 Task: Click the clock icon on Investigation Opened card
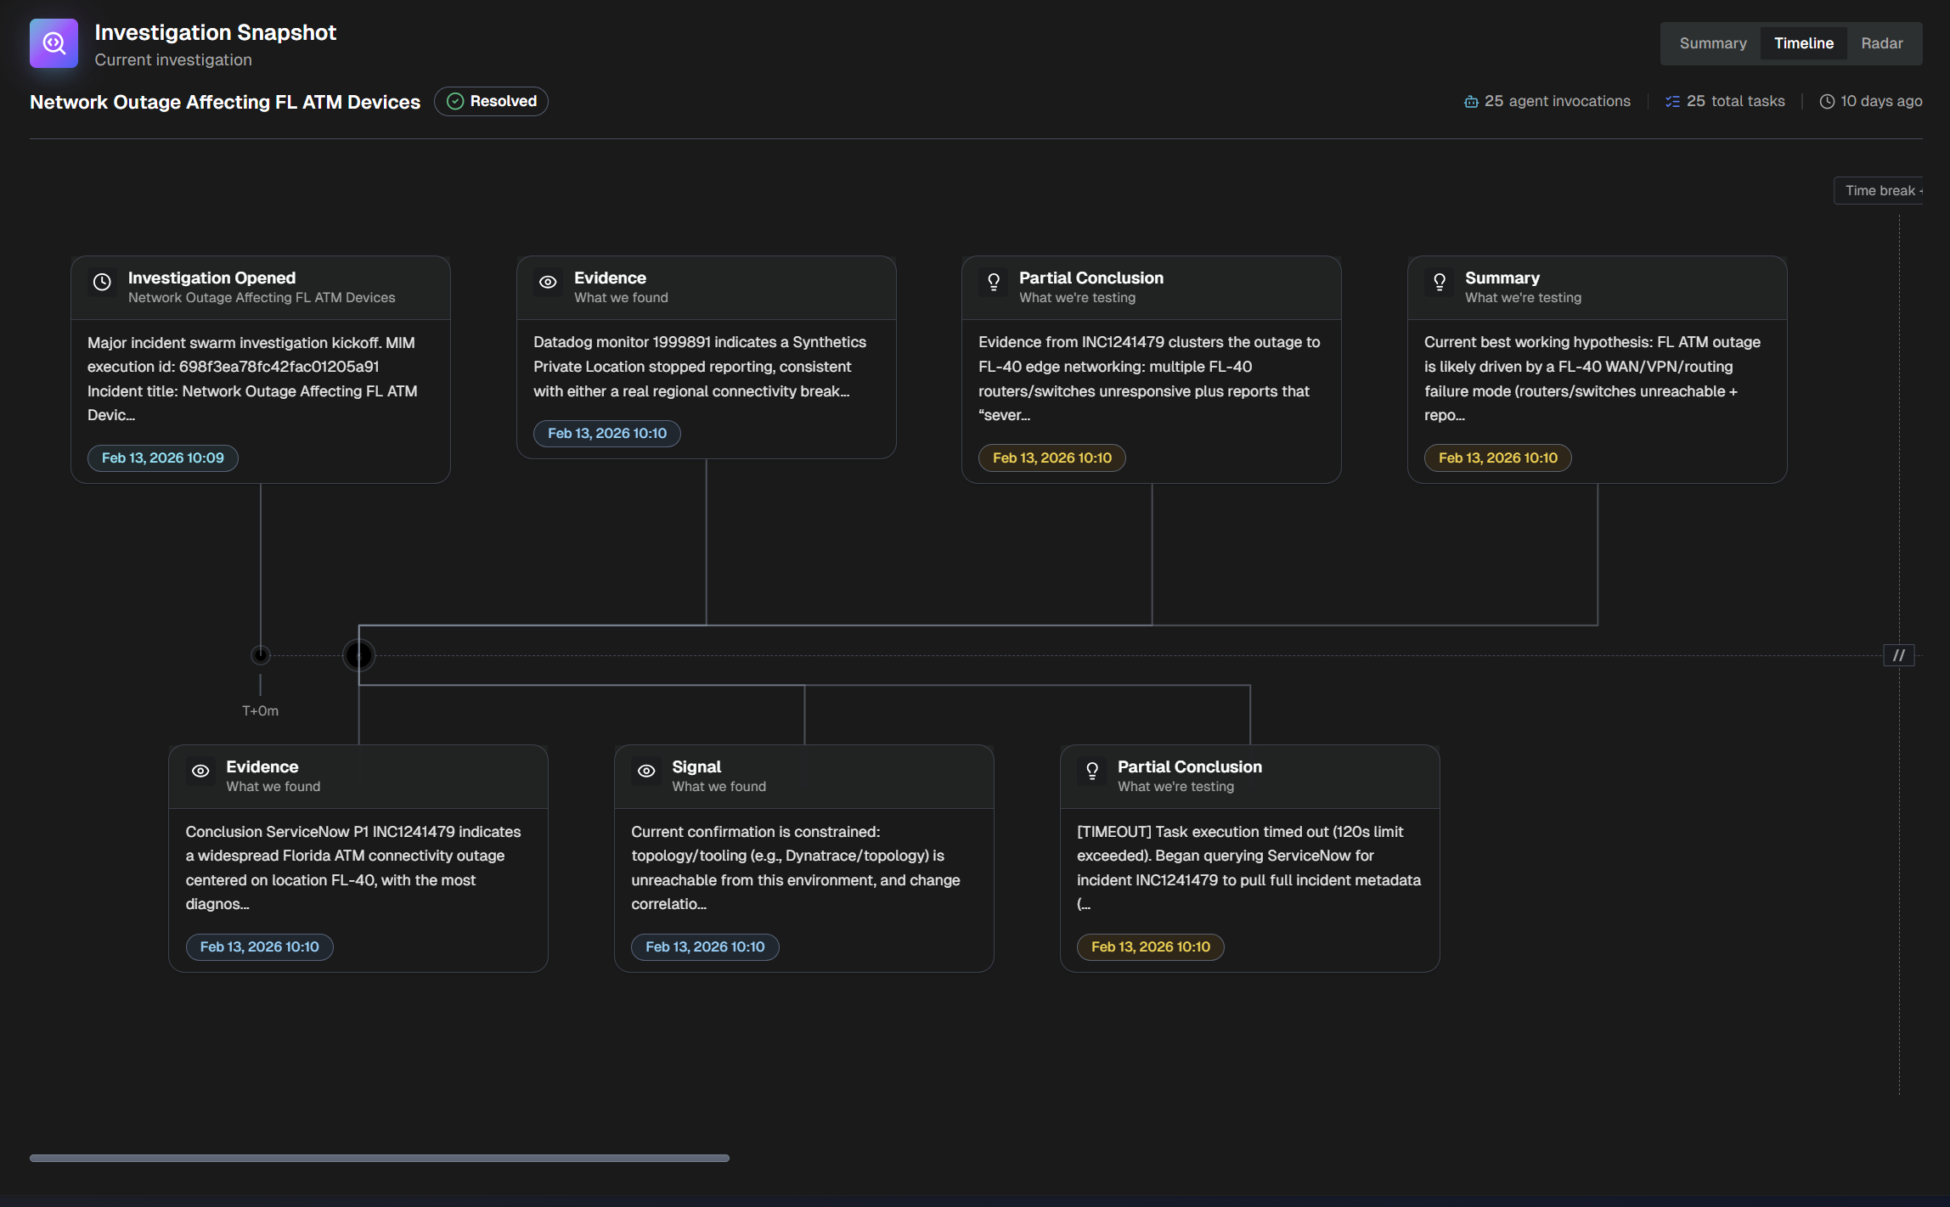click(102, 283)
